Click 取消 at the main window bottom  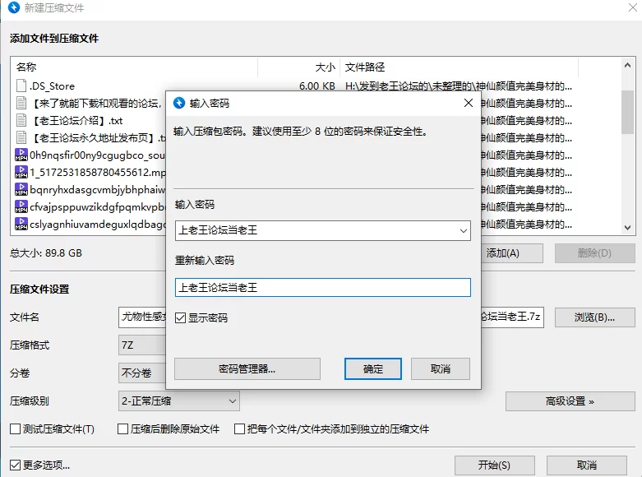click(586, 465)
